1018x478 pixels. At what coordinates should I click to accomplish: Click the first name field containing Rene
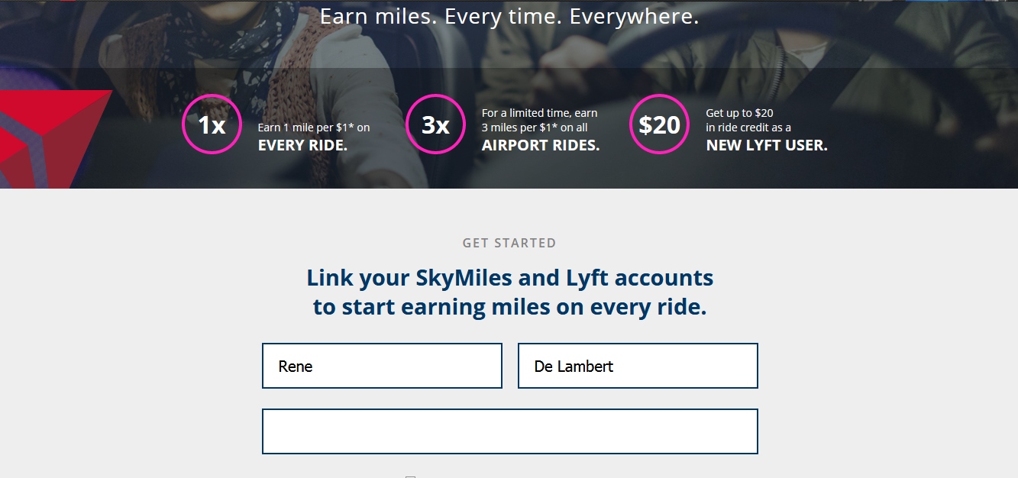382,366
